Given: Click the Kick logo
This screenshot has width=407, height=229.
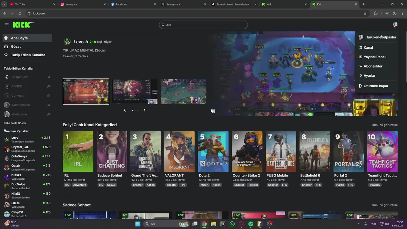Looking at the screenshot, I should pyautogui.click(x=23, y=25).
